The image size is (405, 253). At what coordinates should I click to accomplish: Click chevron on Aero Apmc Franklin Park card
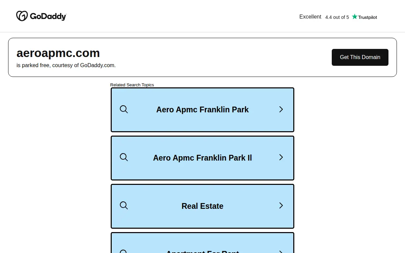pyautogui.click(x=281, y=109)
